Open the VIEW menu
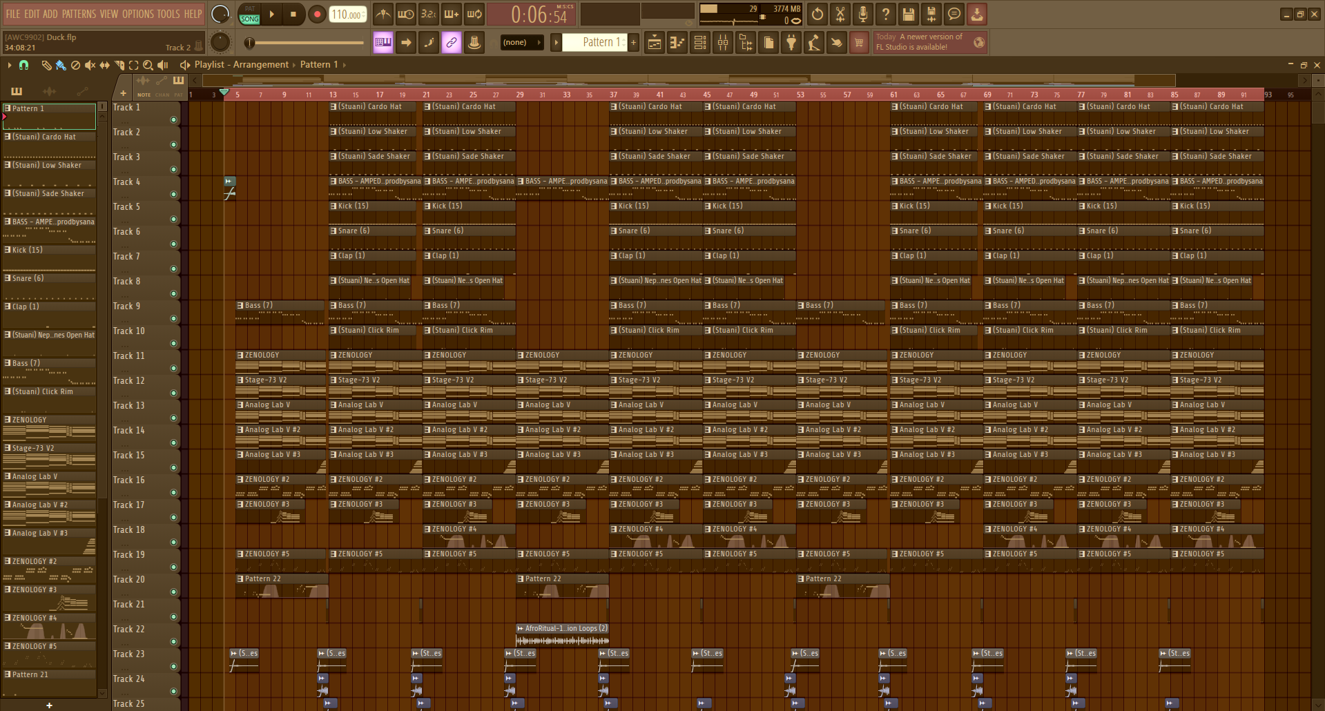This screenshot has height=711, width=1325. click(109, 14)
